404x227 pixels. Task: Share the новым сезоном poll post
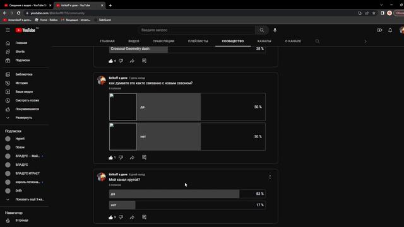pos(132,158)
